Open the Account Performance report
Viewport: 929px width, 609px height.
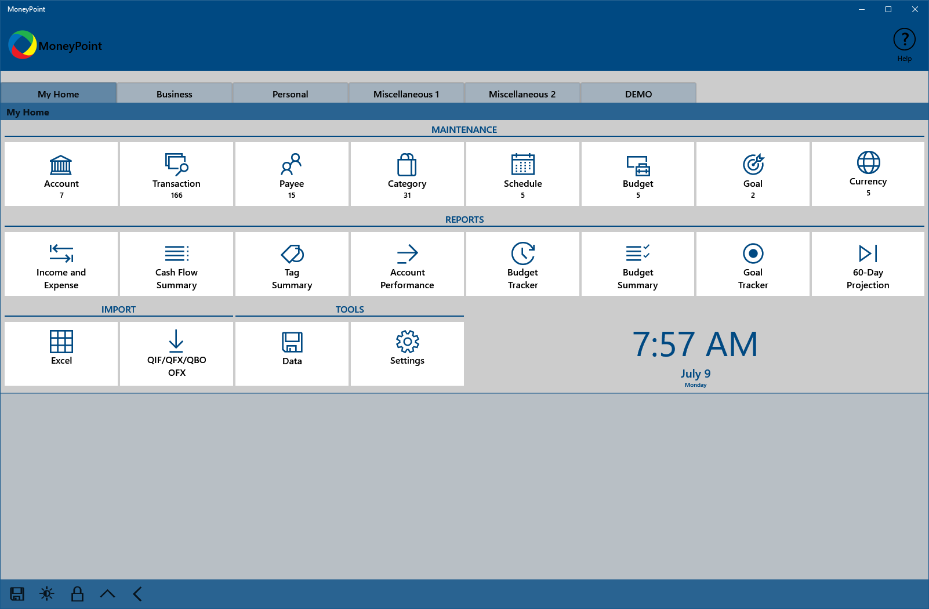pyautogui.click(x=407, y=264)
